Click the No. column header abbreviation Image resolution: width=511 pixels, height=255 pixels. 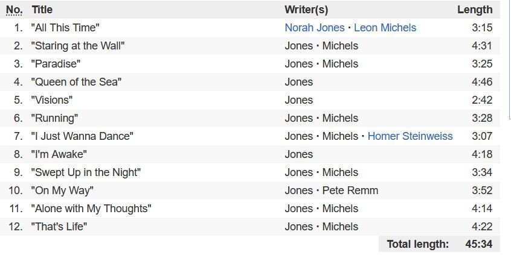[14, 10]
